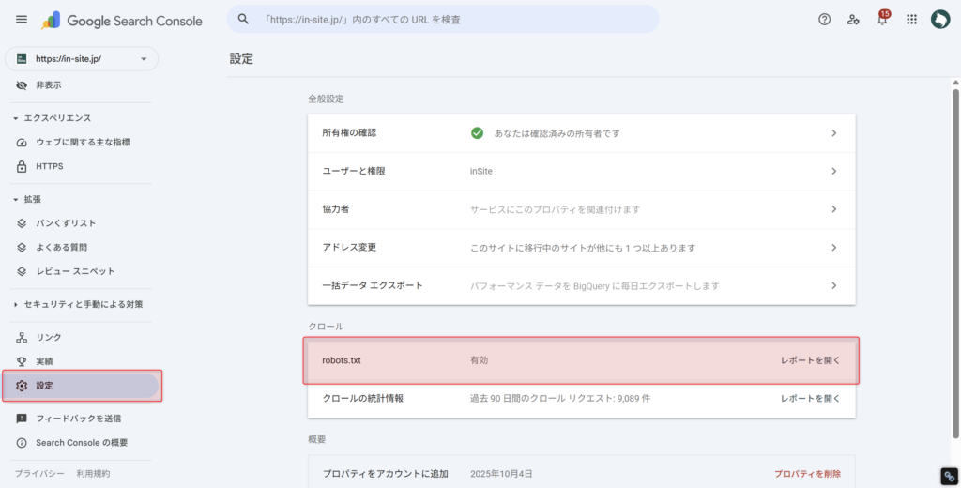This screenshot has height=488, width=961.
Task: Open the 利用規約 link
Action: click(93, 473)
